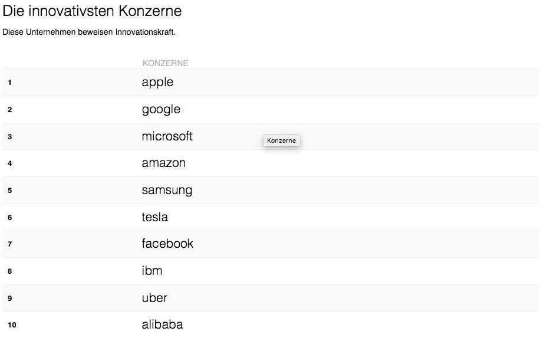Click the amazon row
Screen dimensions: 550x341
163,163
